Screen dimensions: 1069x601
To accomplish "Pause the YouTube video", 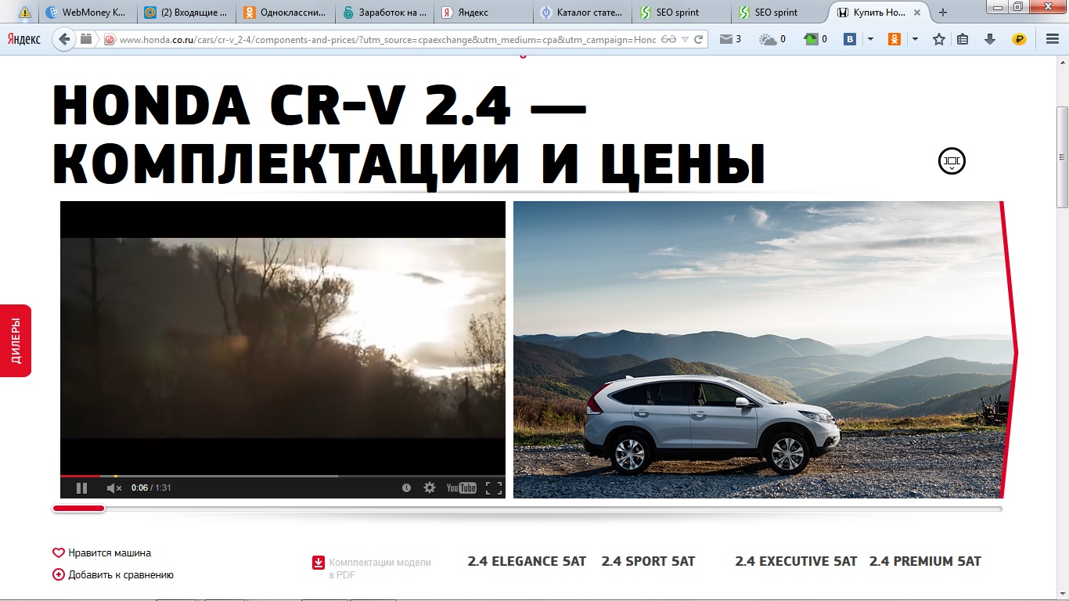I will 81,488.
